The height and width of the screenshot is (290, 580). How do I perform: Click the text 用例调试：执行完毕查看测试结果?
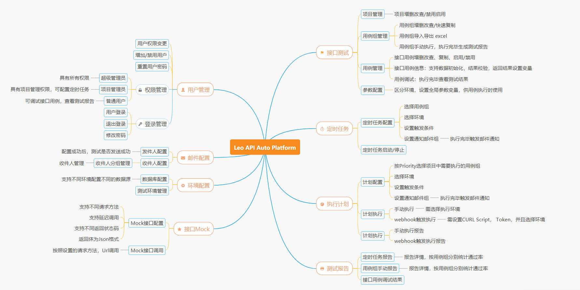(431, 79)
